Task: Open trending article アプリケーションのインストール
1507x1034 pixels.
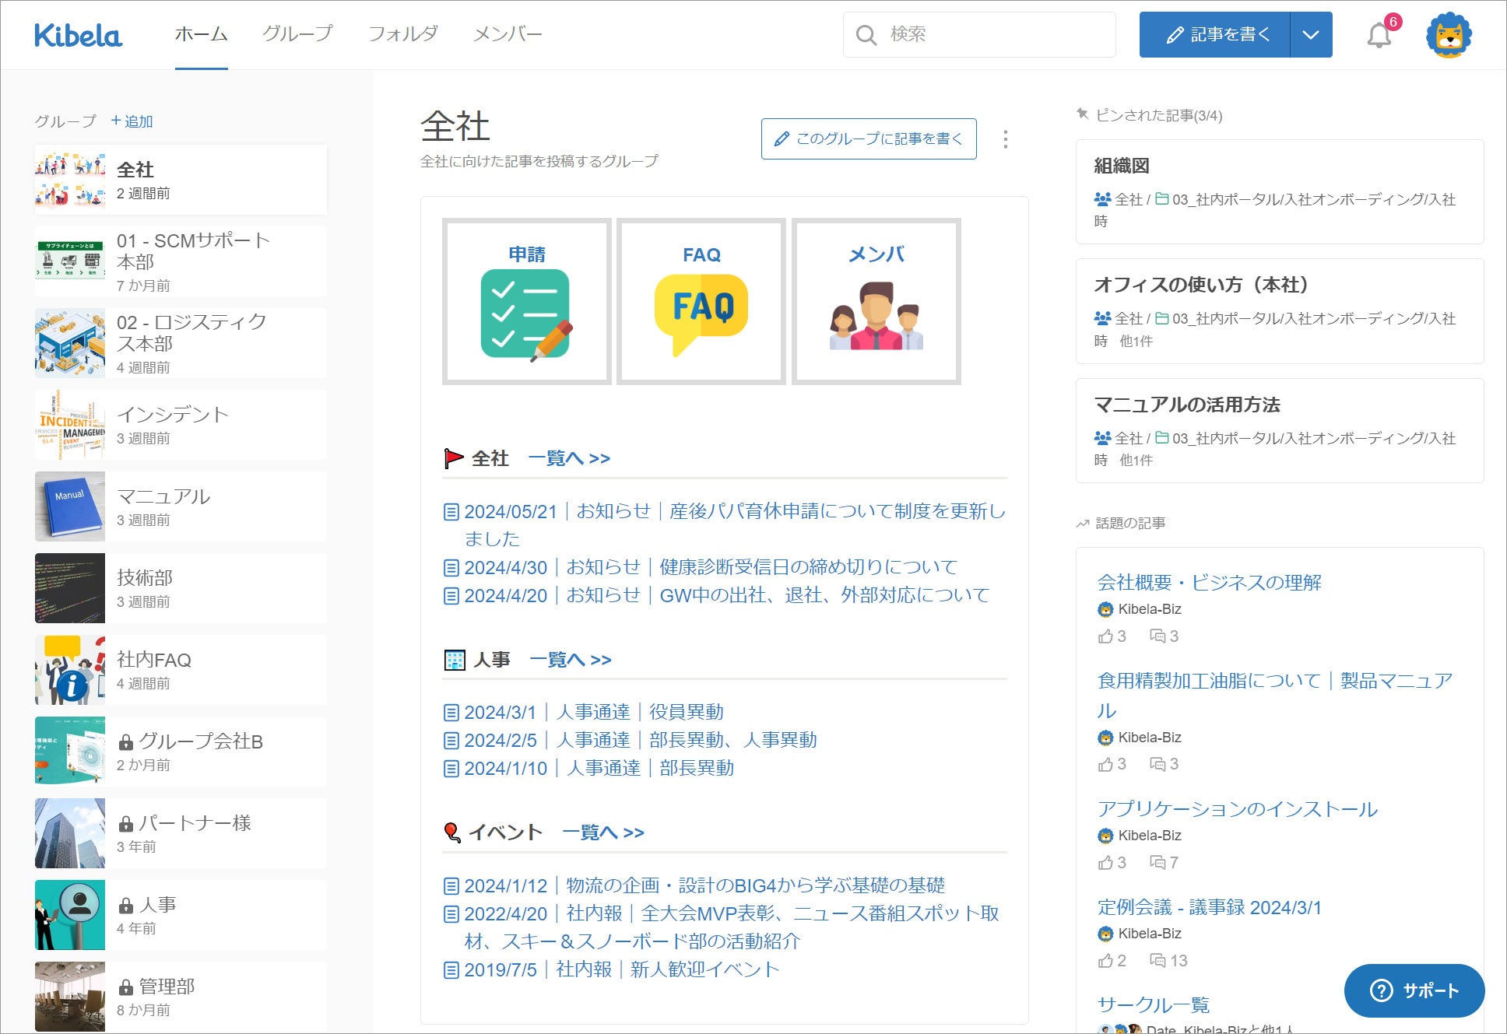Action: click(x=1238, y=809)
